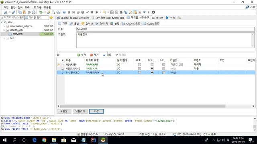Toggle Allow NULL checkbox for USER_ID
Screen dimensions: 257x144
point(152,64)
